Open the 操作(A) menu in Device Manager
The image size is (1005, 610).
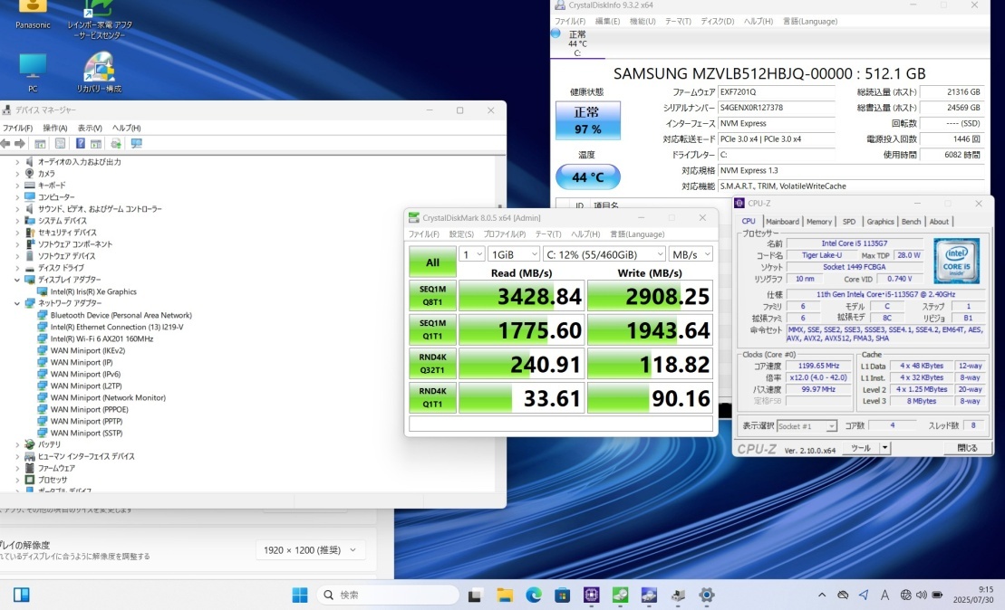coord(55,128)
